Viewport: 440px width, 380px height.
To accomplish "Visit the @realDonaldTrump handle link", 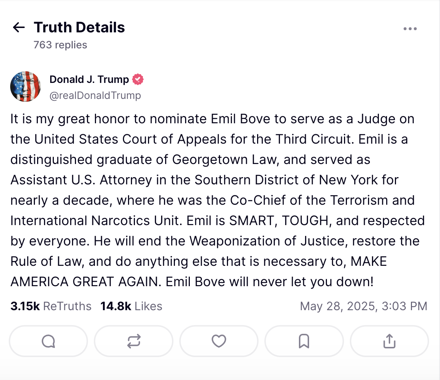I will [95, 95].
